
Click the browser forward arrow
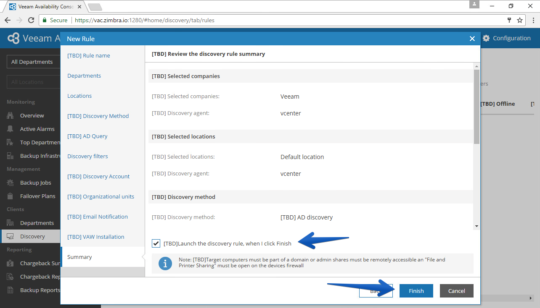pos(19,20)
